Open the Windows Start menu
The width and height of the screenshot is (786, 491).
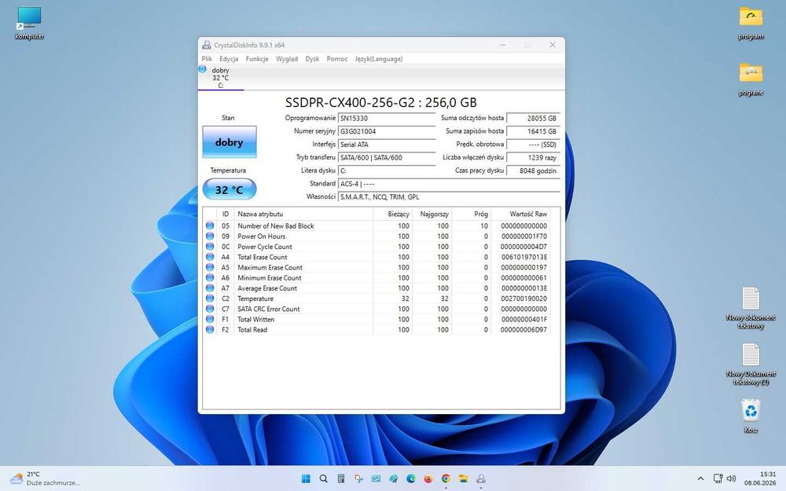tap(306, 478)
